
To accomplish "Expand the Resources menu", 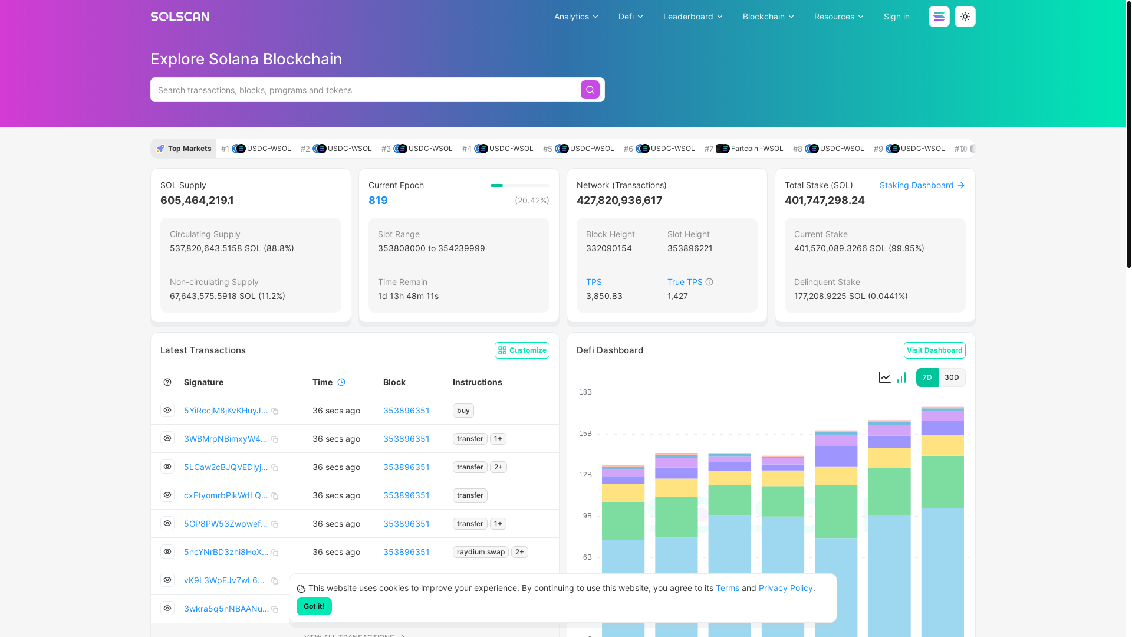I will (x=839, y=17).
